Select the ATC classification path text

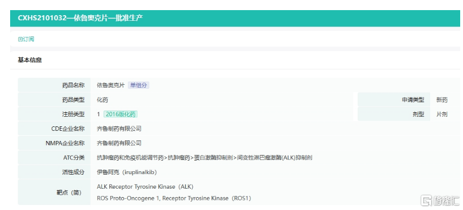click(204, 158)
